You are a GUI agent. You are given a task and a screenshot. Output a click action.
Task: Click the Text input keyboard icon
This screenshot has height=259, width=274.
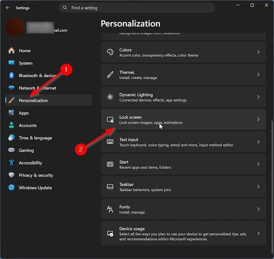point(110,142)
